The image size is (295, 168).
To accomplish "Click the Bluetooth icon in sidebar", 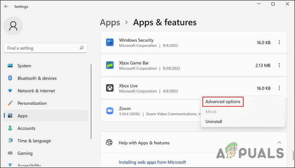I will [10, 78].
